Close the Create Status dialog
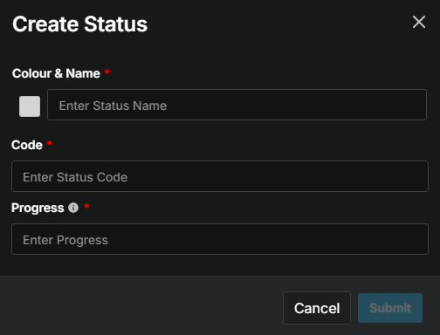Image resolution: width=440 pixels, height=335 pixels. (x=419, y=22)
